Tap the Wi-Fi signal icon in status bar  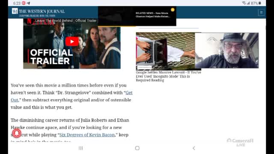pyautogui.click(x=244, y=3)
